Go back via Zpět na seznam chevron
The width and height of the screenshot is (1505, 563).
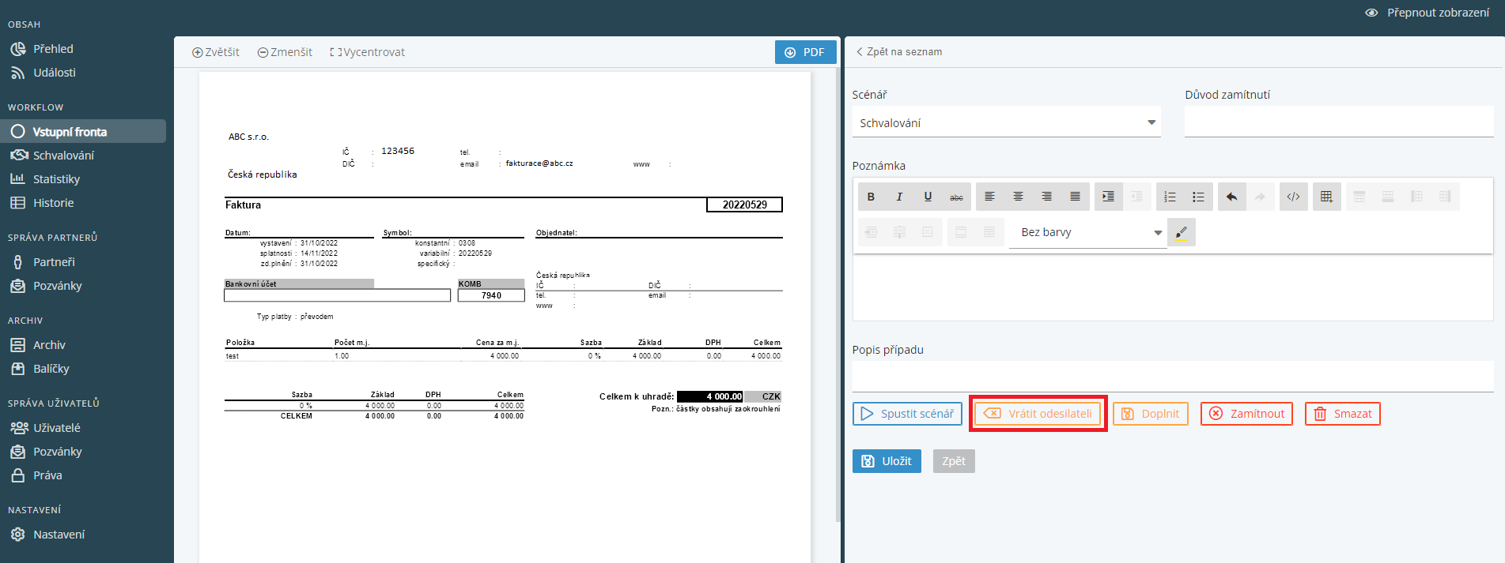click(x=860, y=51)
